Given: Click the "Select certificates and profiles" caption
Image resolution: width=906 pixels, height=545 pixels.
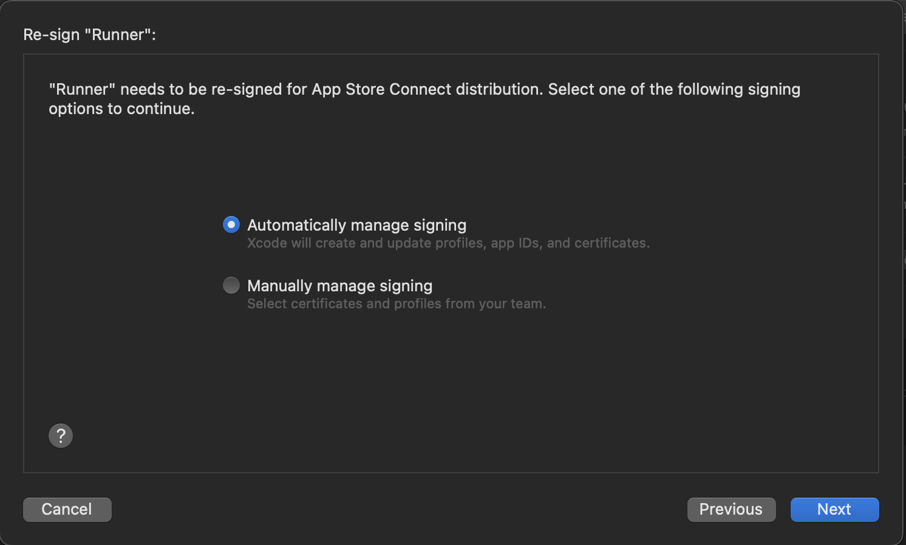Looking at the screenshot, I should [x=397, y=304].
